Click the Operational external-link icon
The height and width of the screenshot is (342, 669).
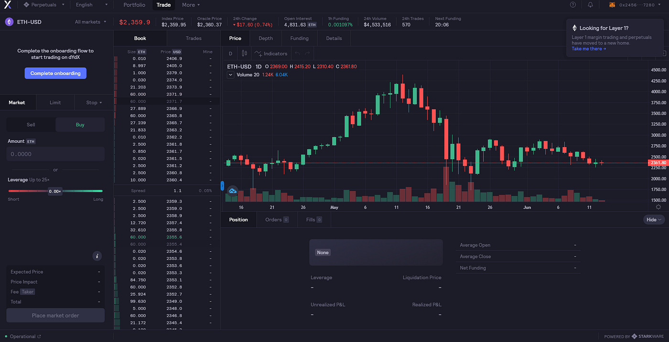pos(39,337)
